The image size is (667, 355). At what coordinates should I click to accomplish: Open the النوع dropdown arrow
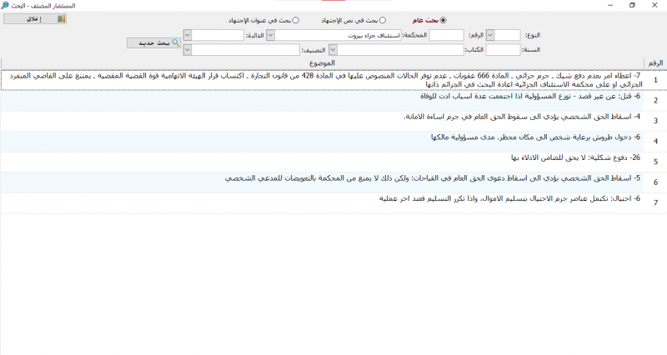coord(490,35)
